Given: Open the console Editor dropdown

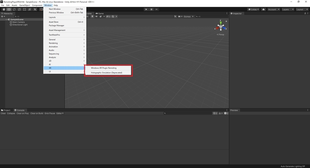Looking at the screenshot, I should pos(60,113).
